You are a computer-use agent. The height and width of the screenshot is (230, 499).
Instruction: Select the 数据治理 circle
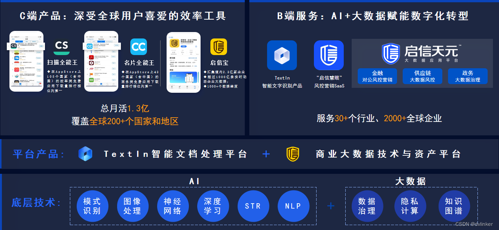(x=367, y=206)
